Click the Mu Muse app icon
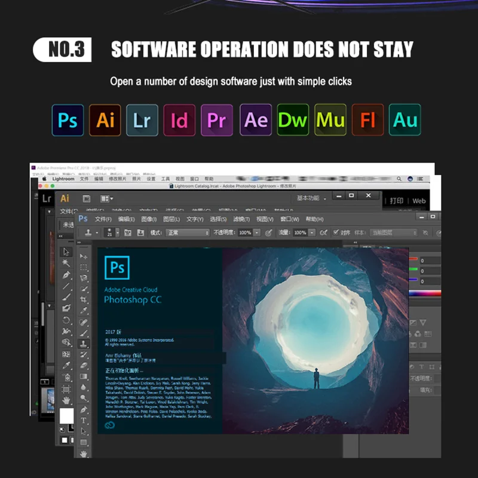This screenshot has height=478, width=478. [x=330, y=119]
